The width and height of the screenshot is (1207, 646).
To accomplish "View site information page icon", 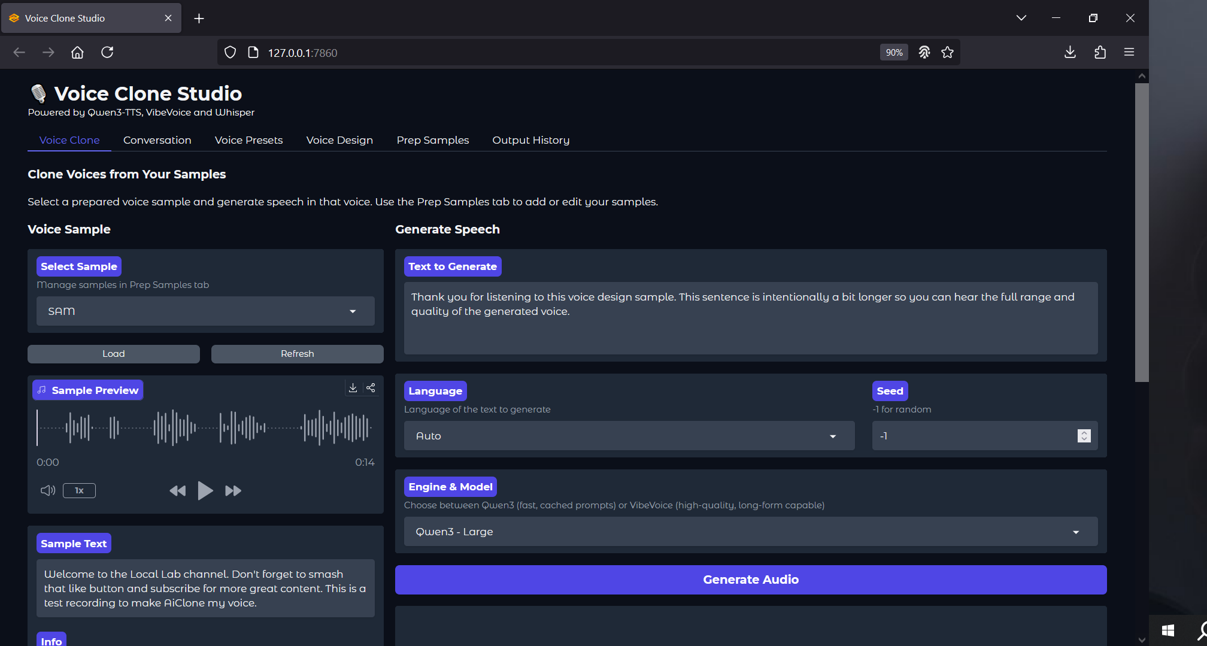I will 253,53.
